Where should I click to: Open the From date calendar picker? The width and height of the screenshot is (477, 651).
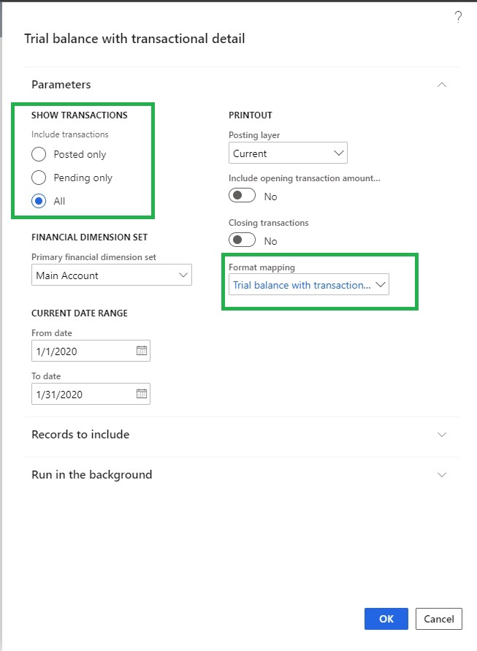pos(142,351)
